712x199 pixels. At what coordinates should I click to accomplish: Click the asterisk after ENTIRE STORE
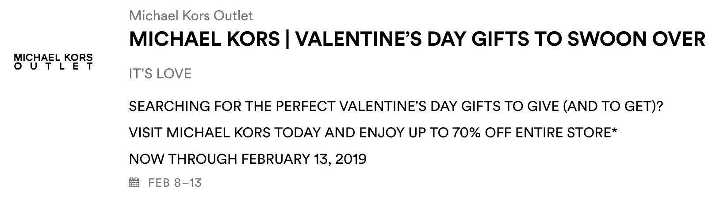pos(613,130)
